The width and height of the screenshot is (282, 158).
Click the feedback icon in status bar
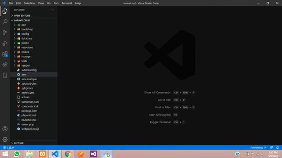(x=271, y=147)
